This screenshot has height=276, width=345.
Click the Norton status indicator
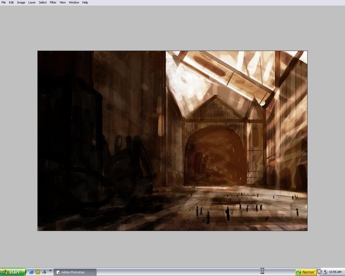[306, 272]
